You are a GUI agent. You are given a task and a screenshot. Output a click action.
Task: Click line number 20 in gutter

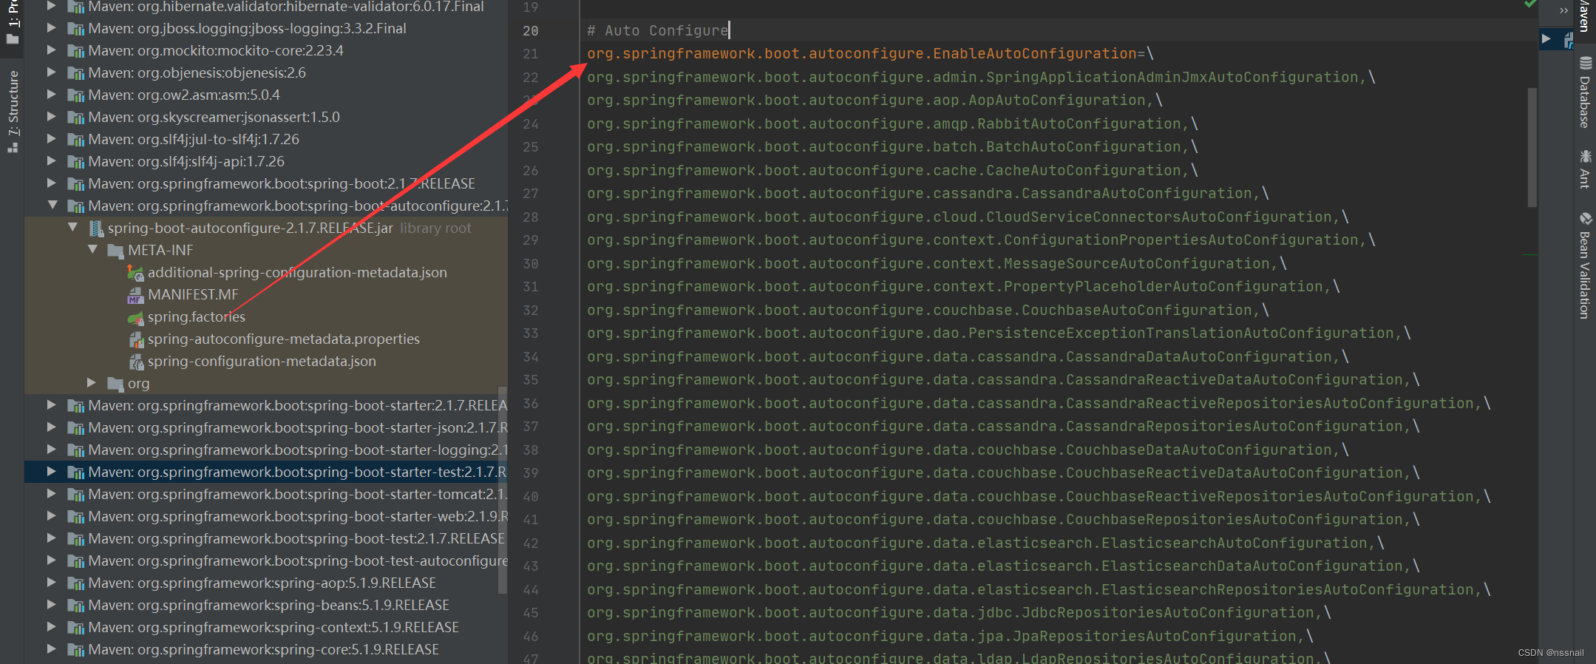click(x=531, y=31)
